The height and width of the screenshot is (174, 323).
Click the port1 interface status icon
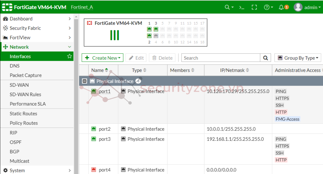click(x=94, y=91)
